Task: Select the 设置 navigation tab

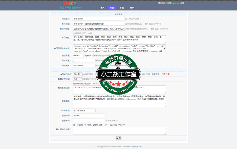Action: click(x=112, y=8)
